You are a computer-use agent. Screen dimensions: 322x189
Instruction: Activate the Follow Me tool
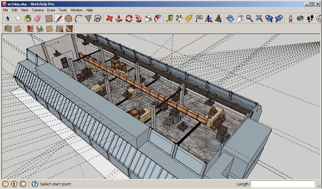point(138,19)
